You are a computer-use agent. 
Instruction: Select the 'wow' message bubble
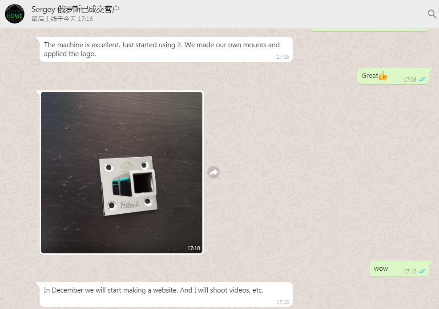tap(399, 268)
